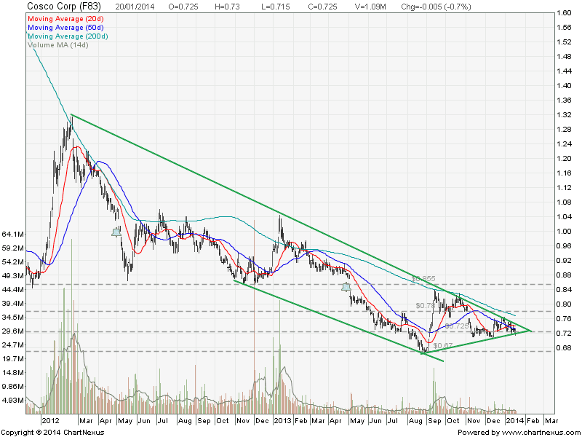
Task: Click the 29.6M volume axis label
Action: tap(13, 331)
